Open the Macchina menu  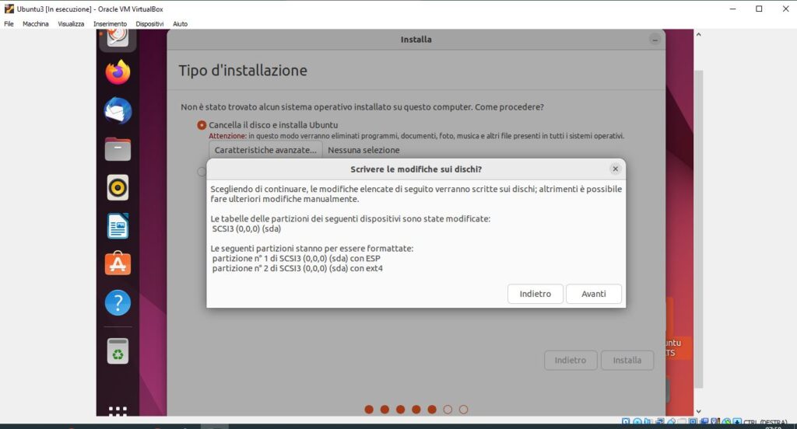click(x=36, y=24)
